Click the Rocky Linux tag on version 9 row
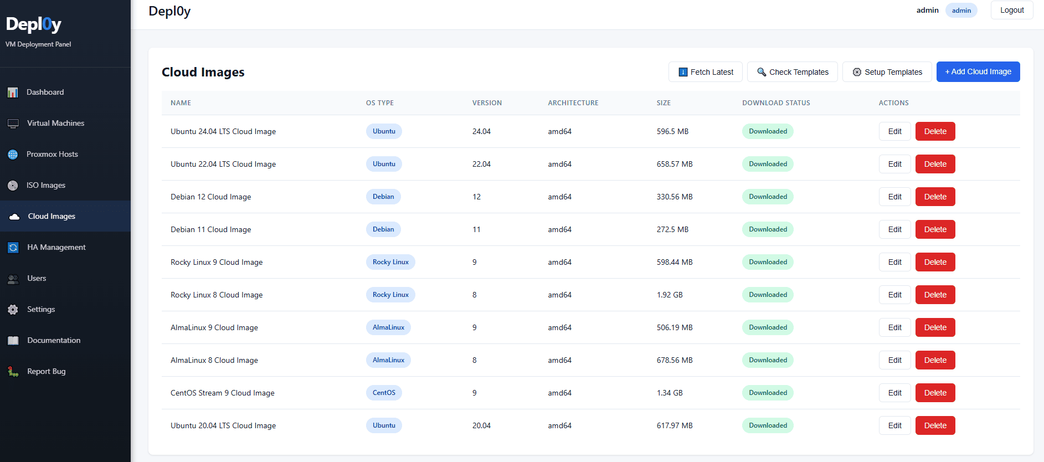This screenshot has width=1044, height=462. click(x=390, y=263)
